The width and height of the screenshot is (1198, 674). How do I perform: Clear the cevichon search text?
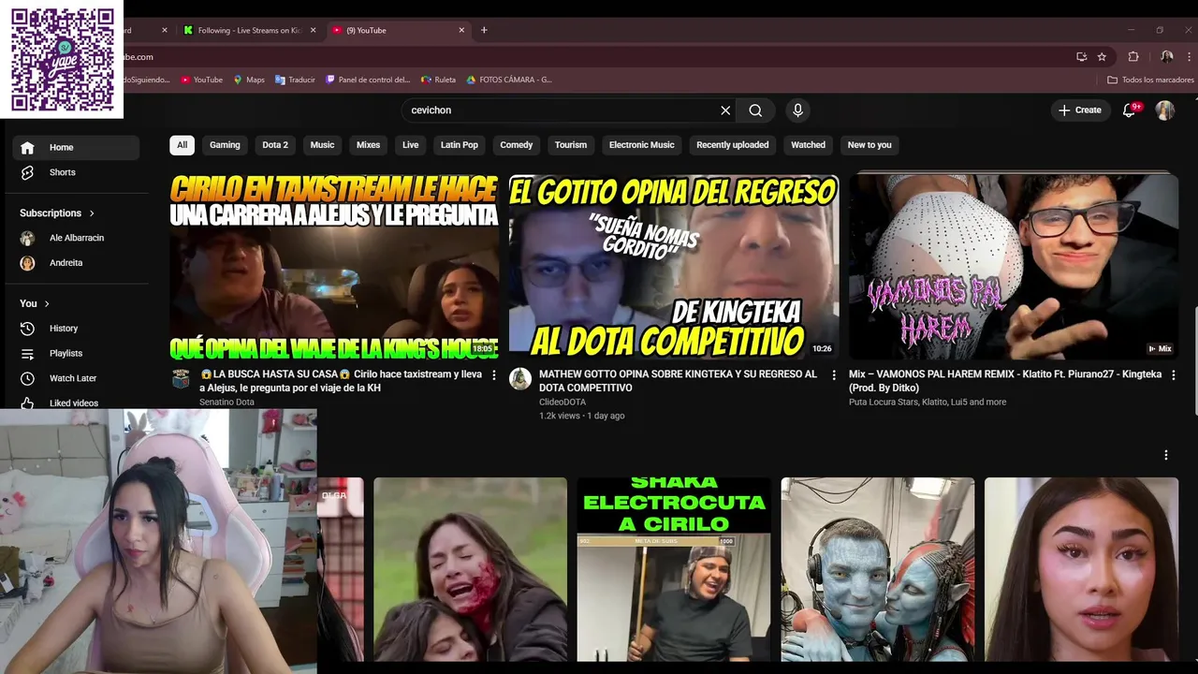tap(725, 110)
